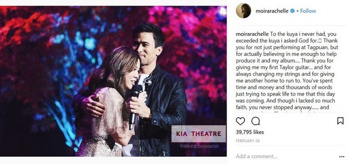Open the three-dot more options menu
The height and width of the screenshot is (164, 349).
click(342, 157)
